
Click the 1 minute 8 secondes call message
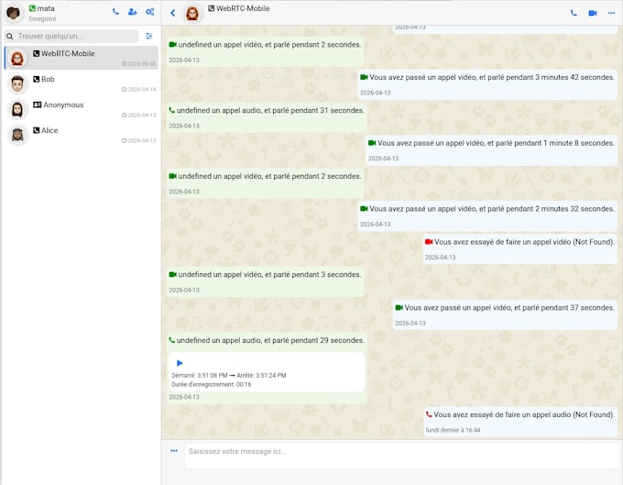[x=491, y=149]
